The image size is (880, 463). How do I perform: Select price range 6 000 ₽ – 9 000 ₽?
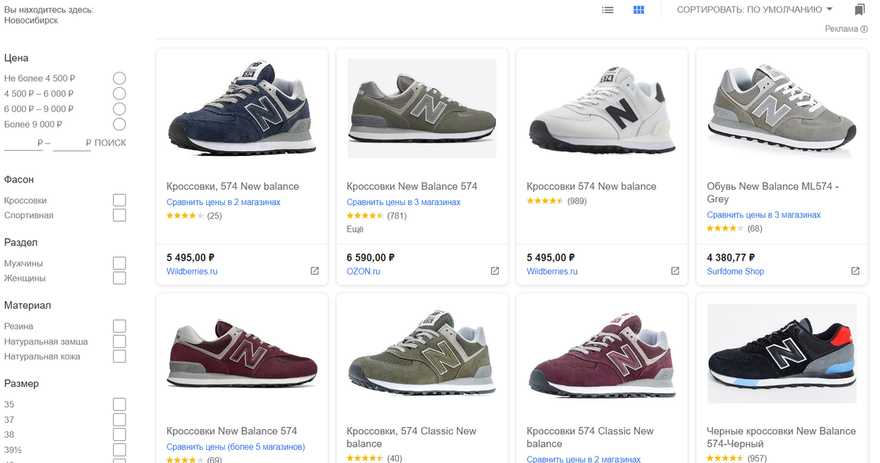tap(120, 109)
